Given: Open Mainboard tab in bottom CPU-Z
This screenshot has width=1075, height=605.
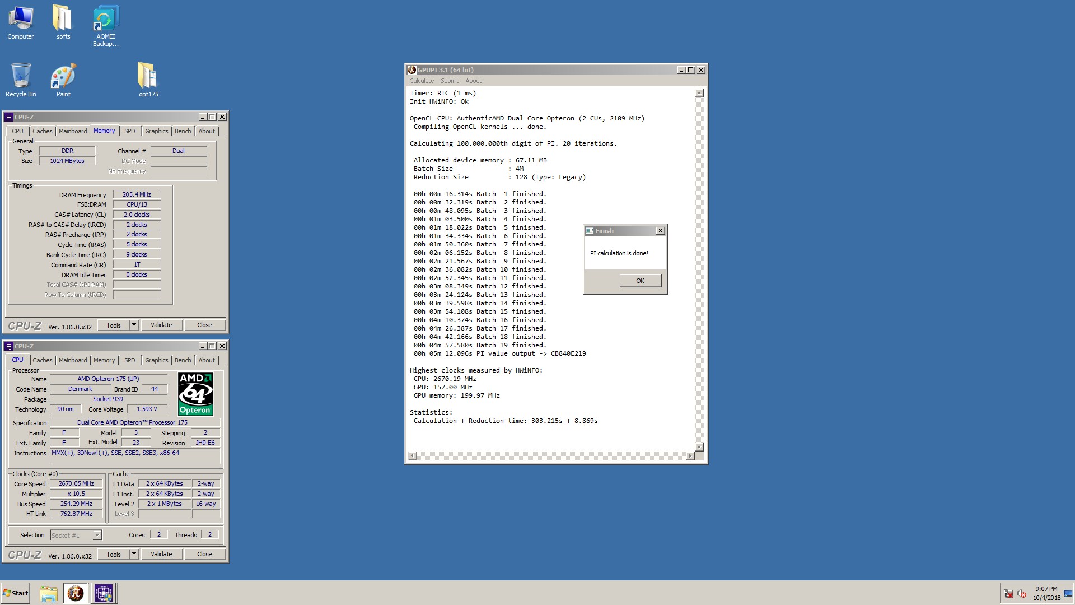Looking at the screenshot, I should tap(73, 360).
